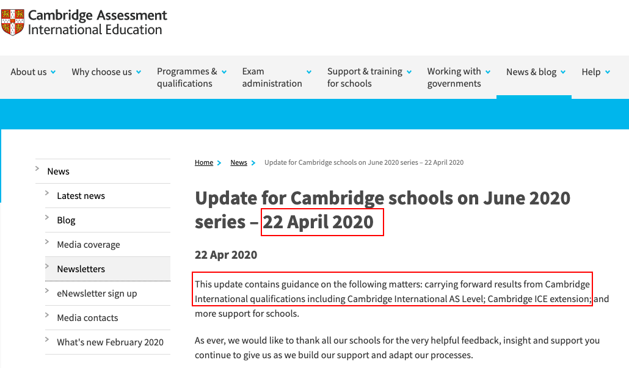Open Latest news in sidebar
The width and height of the screenshot is (629, 368).
coord(81,196)
